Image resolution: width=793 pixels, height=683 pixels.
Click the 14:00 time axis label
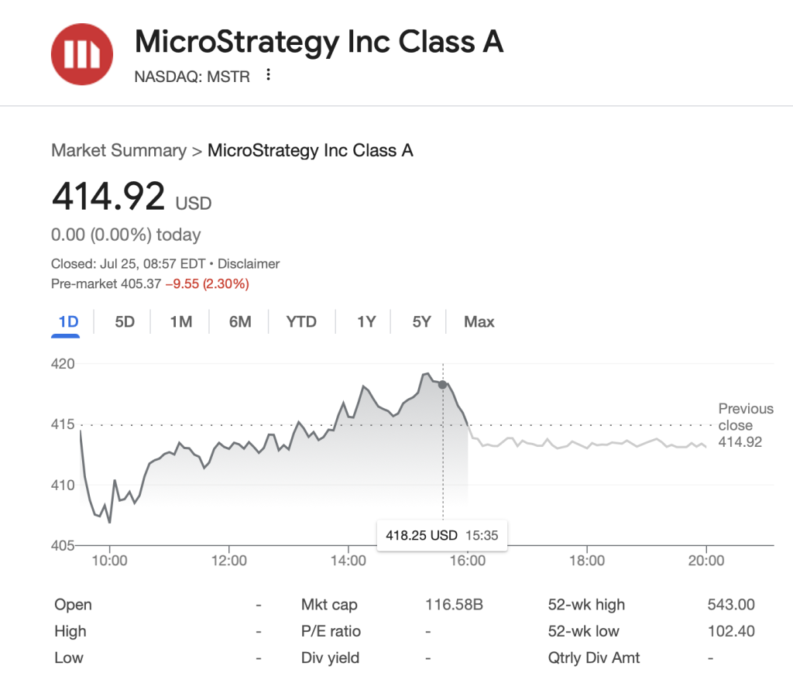[348, 560]
